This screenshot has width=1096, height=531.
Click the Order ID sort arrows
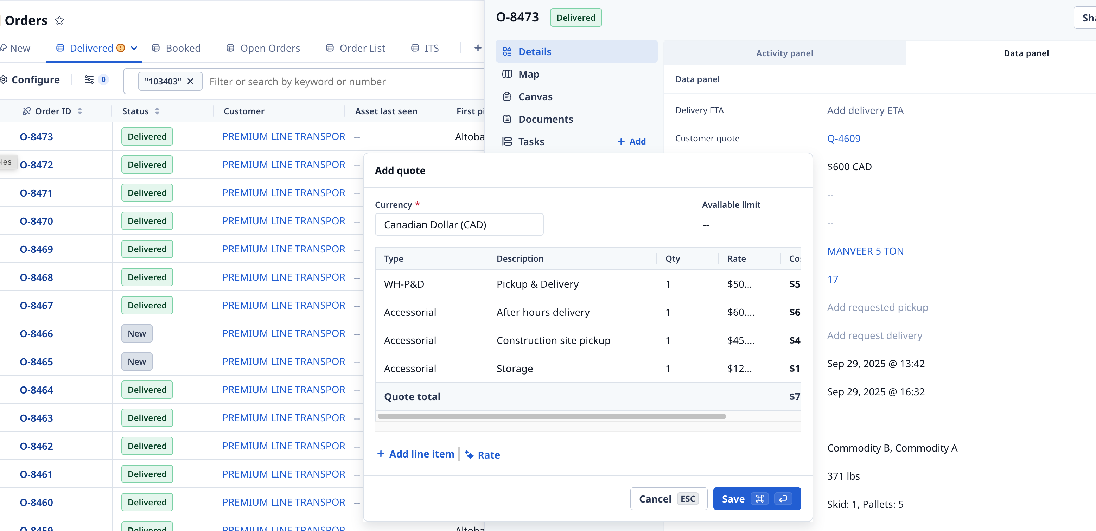pos(80,111)
